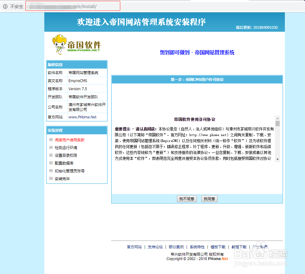Click box icon beside 配置数据库

(51, 163)
